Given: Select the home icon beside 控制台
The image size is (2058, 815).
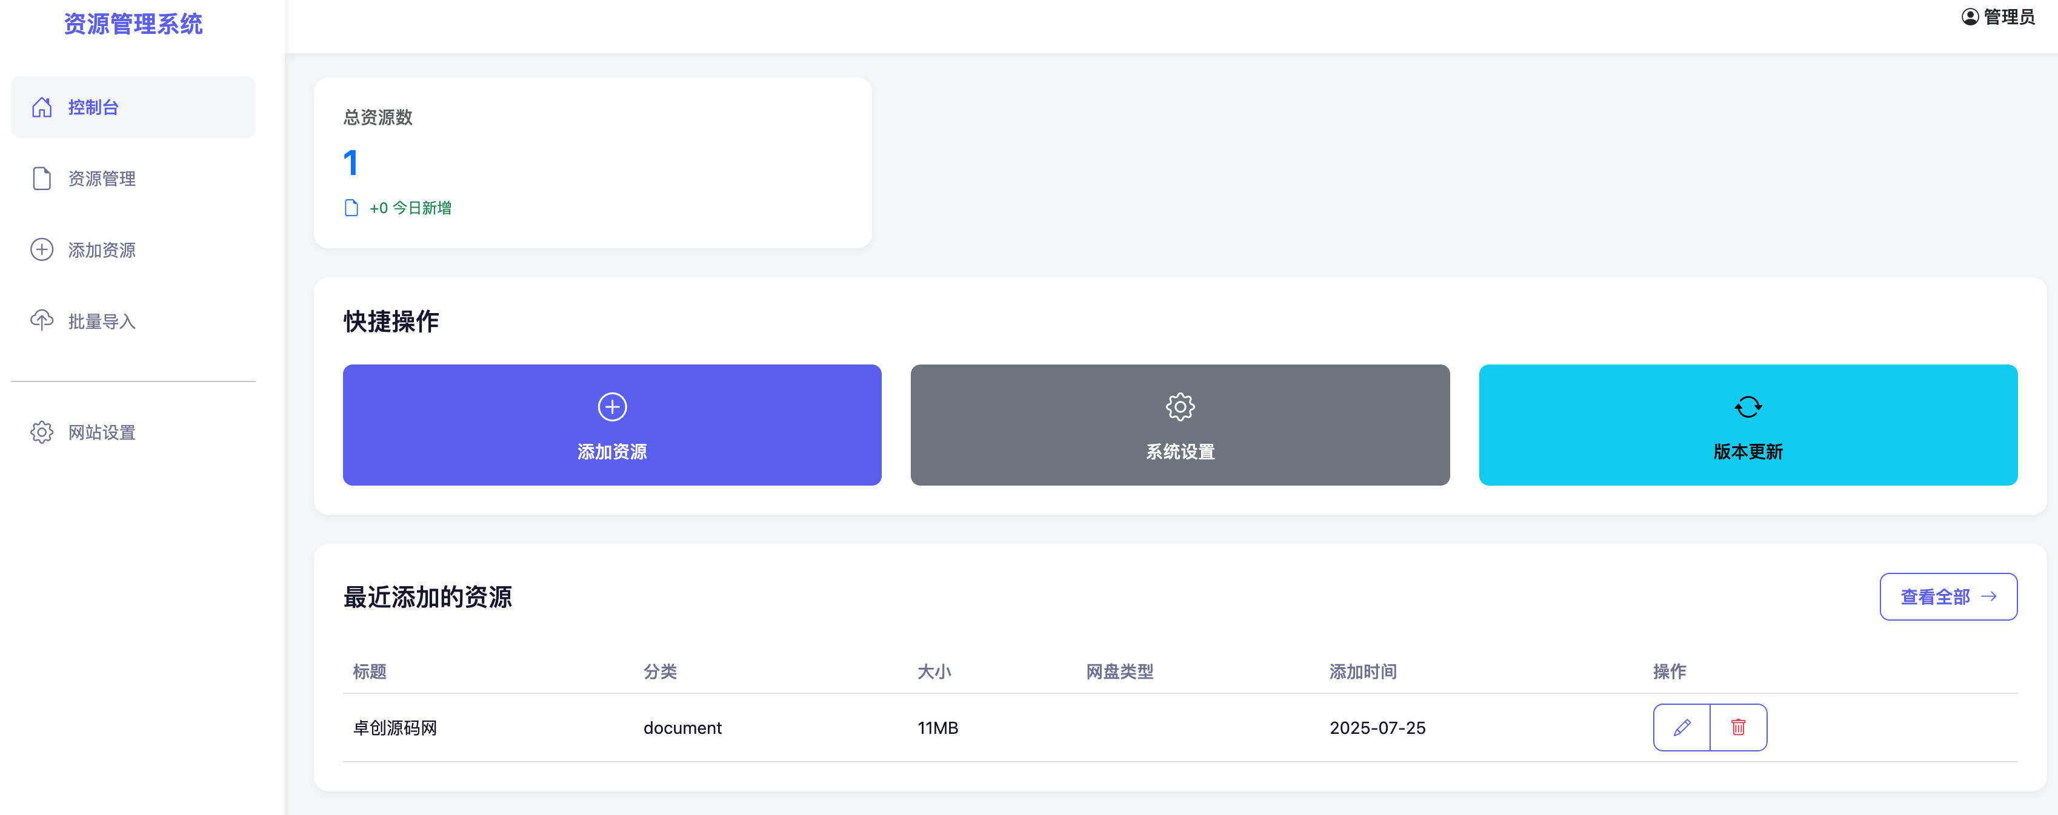Looking at the screenshot, I should [x=41, y=106].
